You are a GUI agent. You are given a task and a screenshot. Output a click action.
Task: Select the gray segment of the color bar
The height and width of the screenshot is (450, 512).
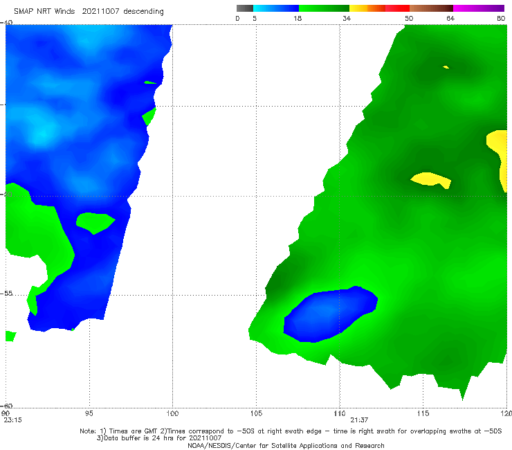[244, 8]
